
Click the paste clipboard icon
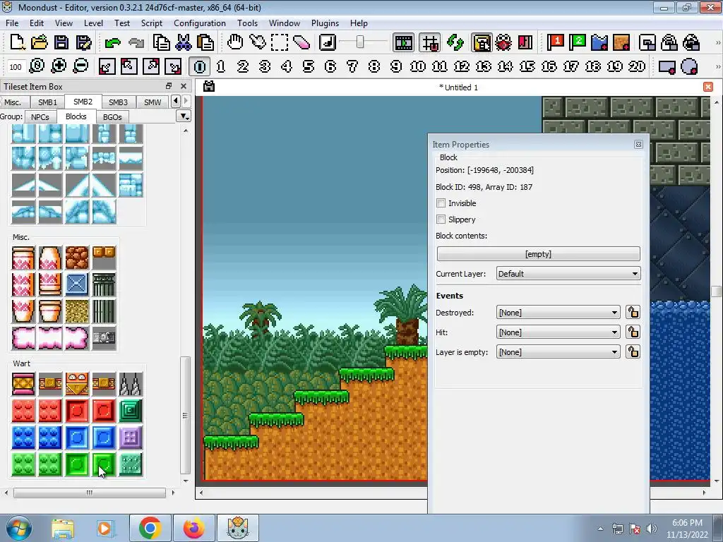[205, 42]
